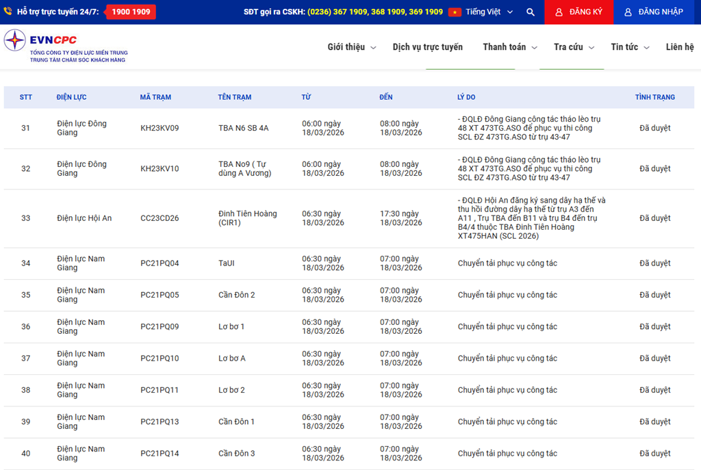Screen dimensions: 701x470
Task: Select the row for station CC23CD26
Action: pos(160,218)
